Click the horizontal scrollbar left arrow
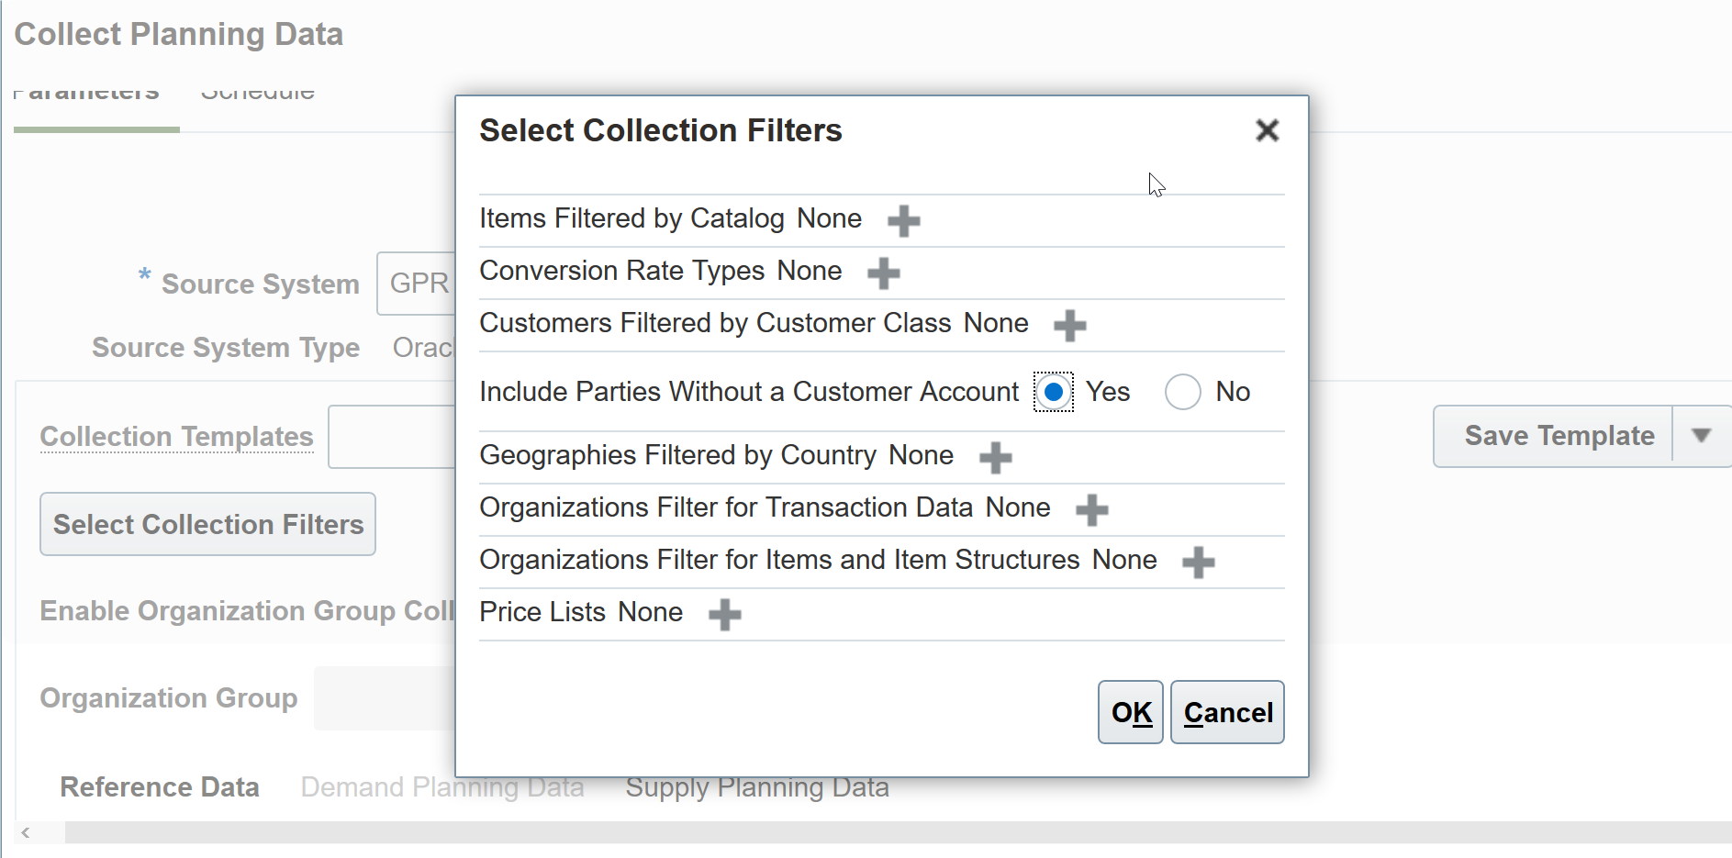This screenshot has height=858, width=1732. click(26, 832)
